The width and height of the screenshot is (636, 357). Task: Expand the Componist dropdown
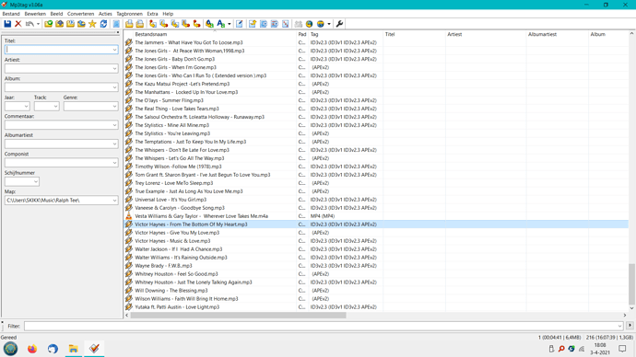tap(114, 163)
